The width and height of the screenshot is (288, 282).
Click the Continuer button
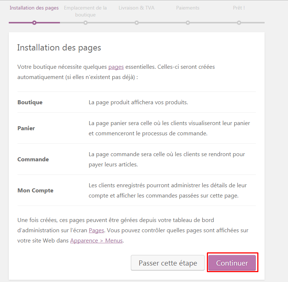point(232,263)
